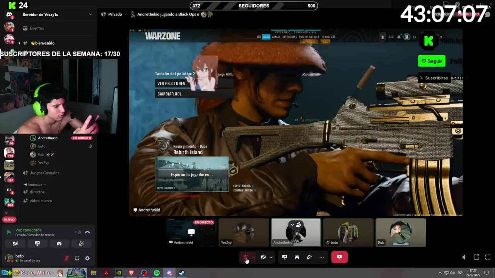Click the Seguir follow button in stream
Screen dimensions: 495x278
(432, 61)
